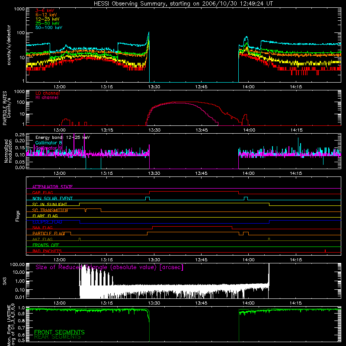Screen dimensions: 346x346
Task: Select the 6-12 keV legend entry
Action: pos(46,15)
